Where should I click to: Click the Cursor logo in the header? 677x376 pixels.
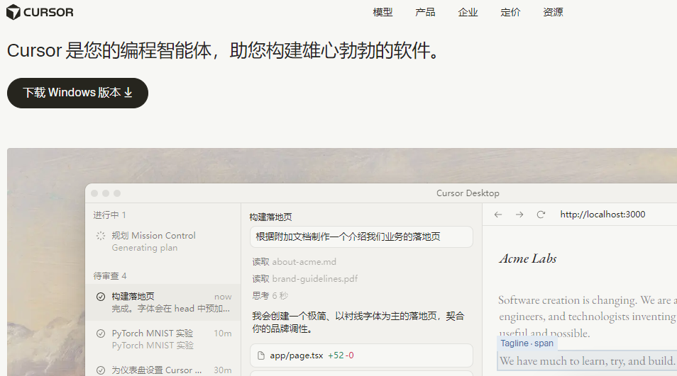(40, 12)
